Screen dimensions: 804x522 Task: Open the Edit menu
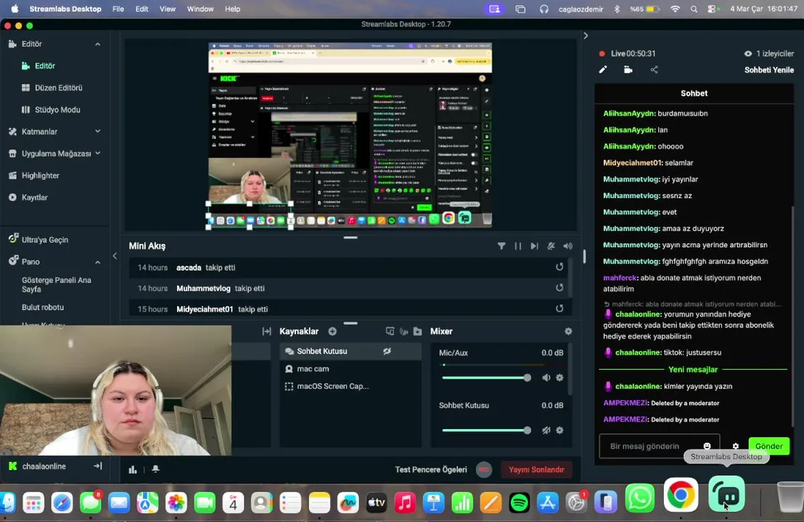pos(141,9)
